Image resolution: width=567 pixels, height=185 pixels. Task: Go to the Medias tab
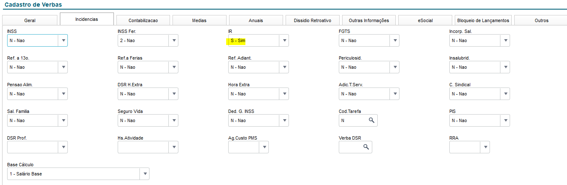coord(199,20)
